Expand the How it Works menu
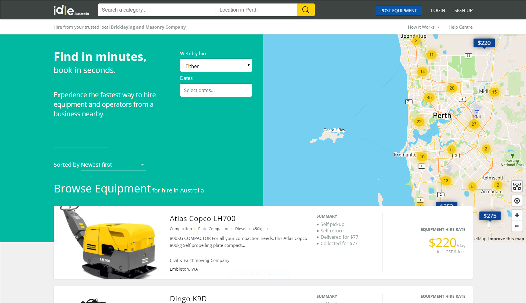The height and width of the screenshot is (303, 526). coord(424,27)
